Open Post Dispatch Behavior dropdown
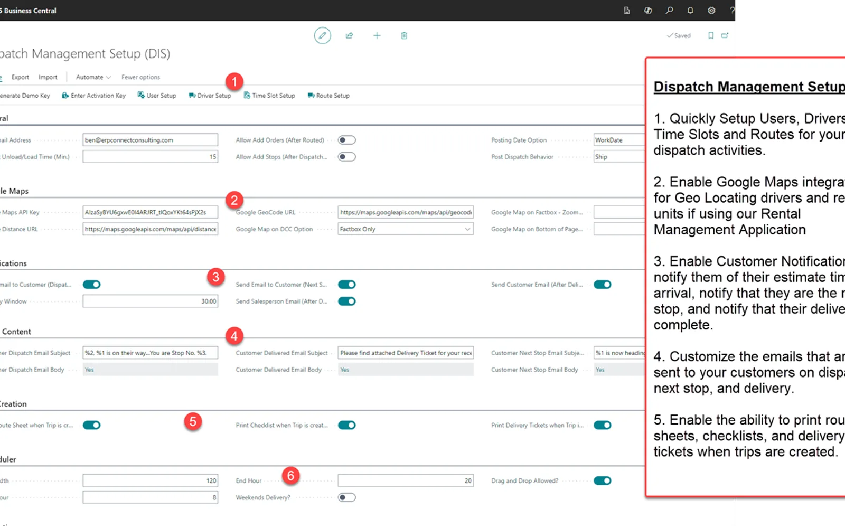The height and width of the screenshot is (528, 845). pos(619,157)
